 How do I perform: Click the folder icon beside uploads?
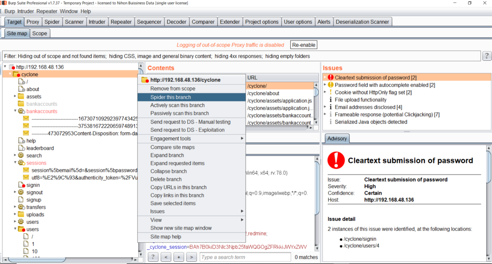point(21,215)
